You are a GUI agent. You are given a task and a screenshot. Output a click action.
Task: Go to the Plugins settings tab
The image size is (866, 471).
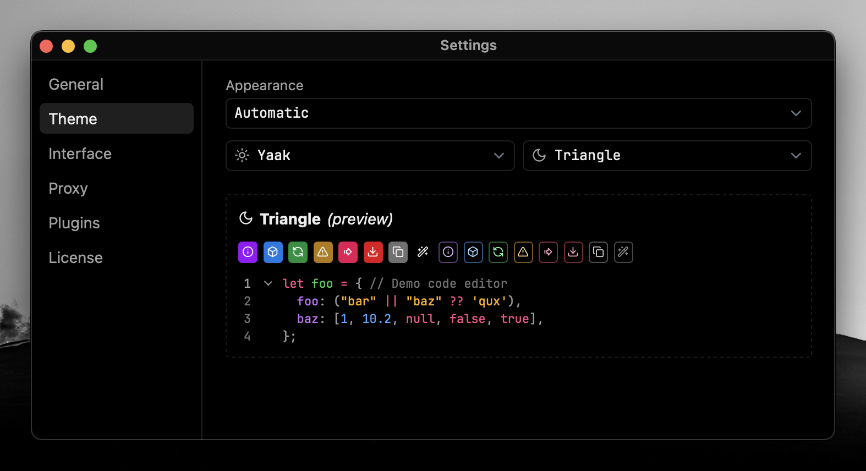pyautogui.click(x=74, y=223)
